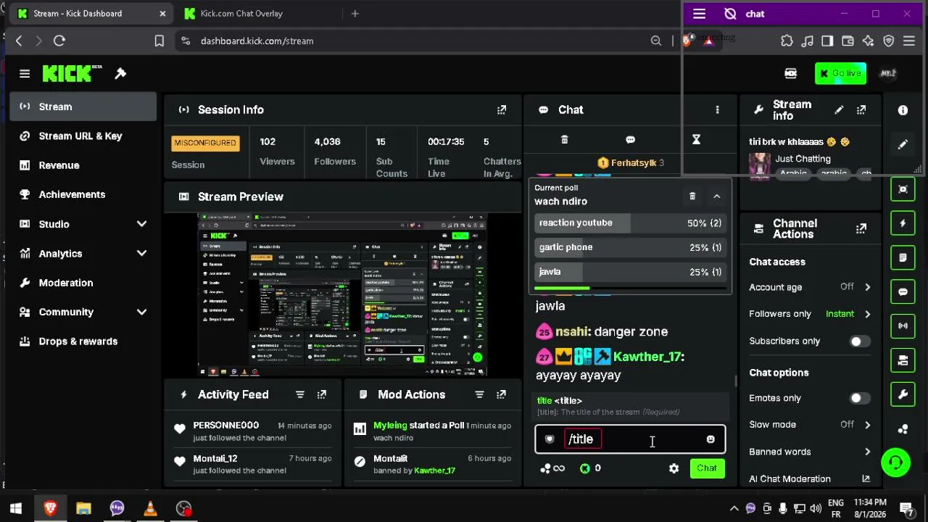The height and width of the screenshot is (522, 928).
Task: Toggle the Emotes only switch
Action: point(860,398)
